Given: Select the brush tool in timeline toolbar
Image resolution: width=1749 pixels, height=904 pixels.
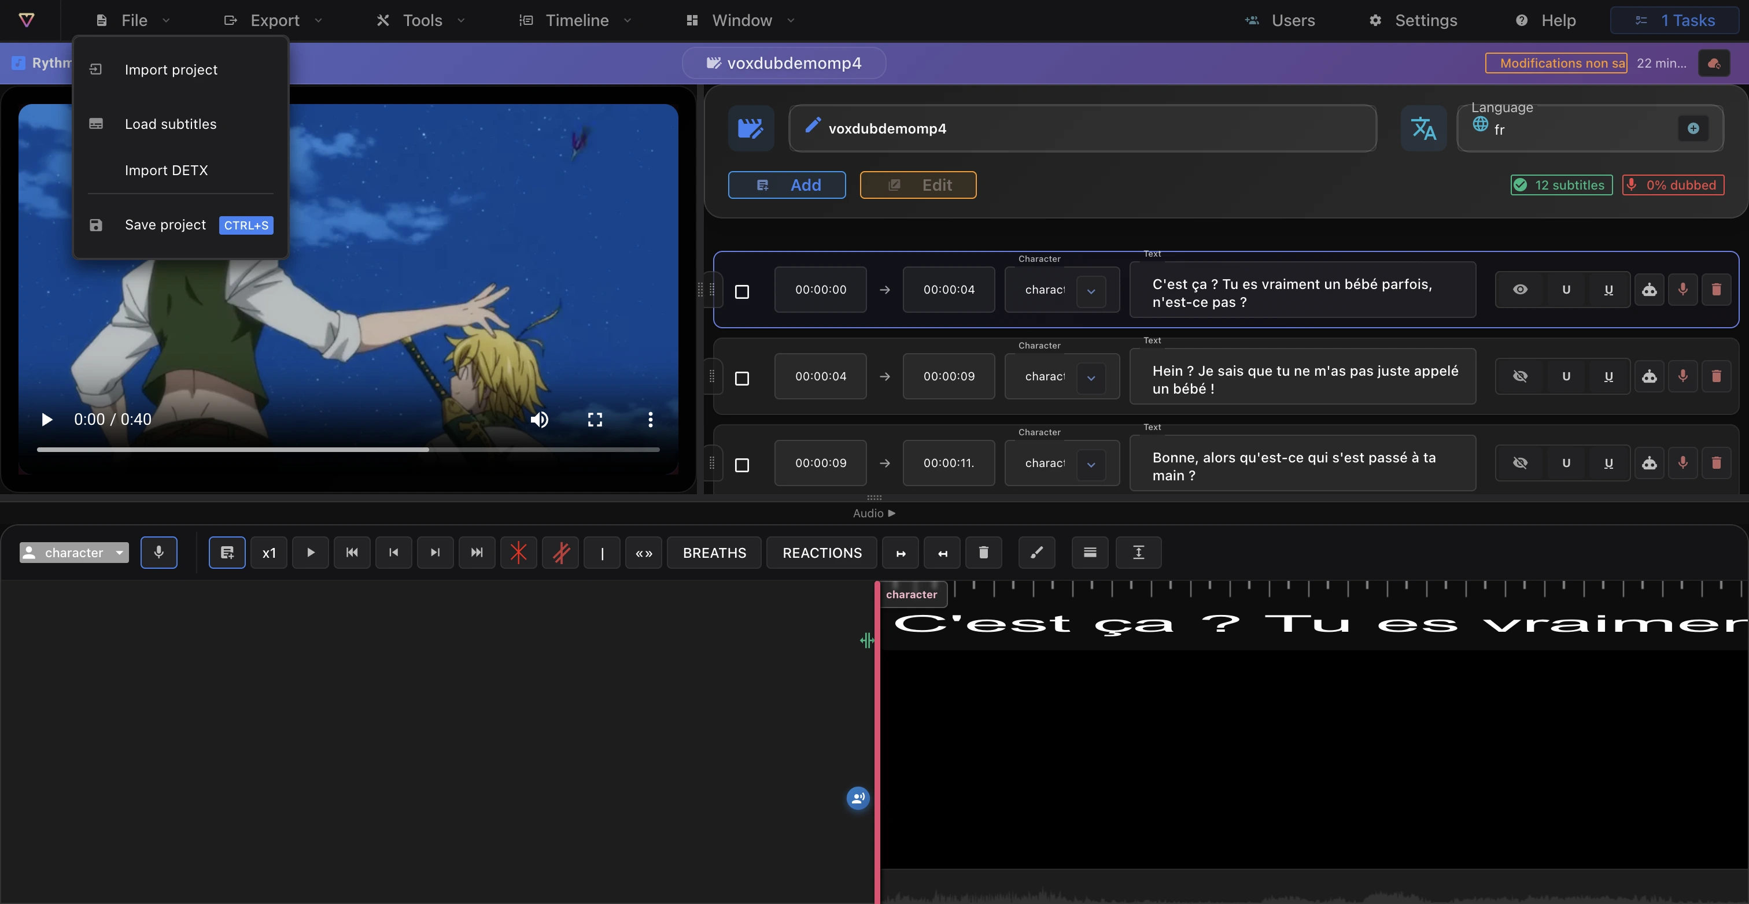Looking at the screenshot, I should [x=1037, y=553].
